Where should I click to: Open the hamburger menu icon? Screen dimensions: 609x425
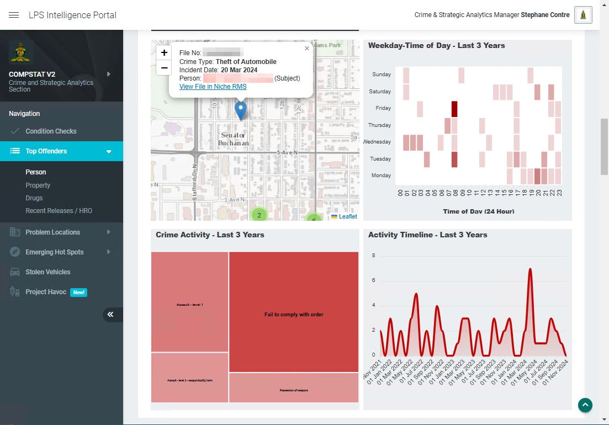coord(14,15)
